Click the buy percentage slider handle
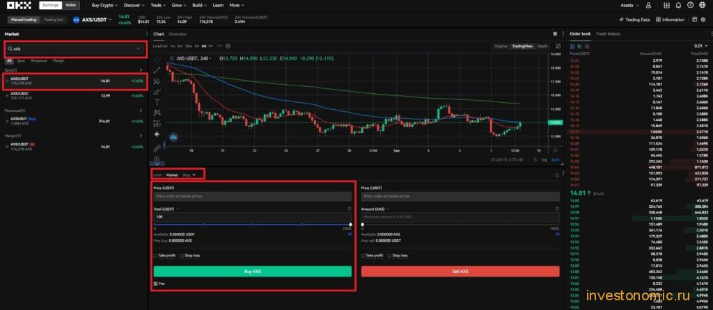The image size is (713, 310). 350,225
